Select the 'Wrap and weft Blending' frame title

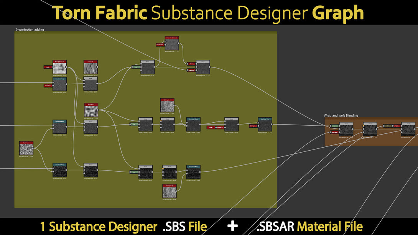(x=341, y=115)
